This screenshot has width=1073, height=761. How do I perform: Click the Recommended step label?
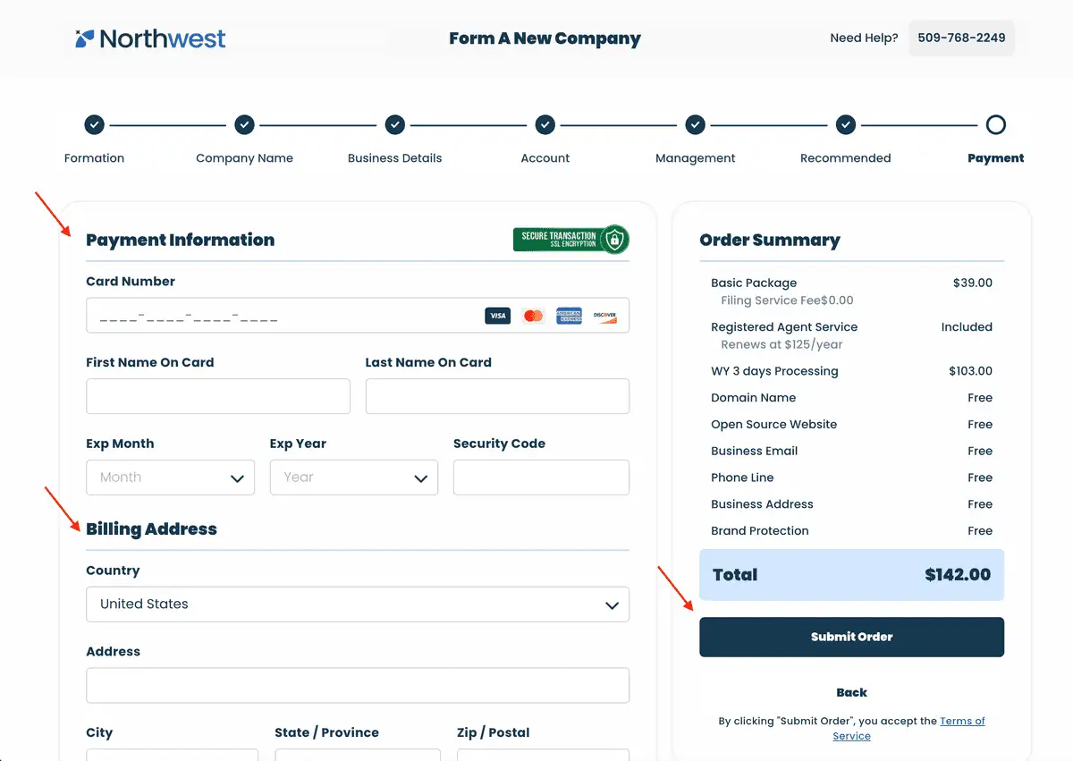tap(845, 158)
